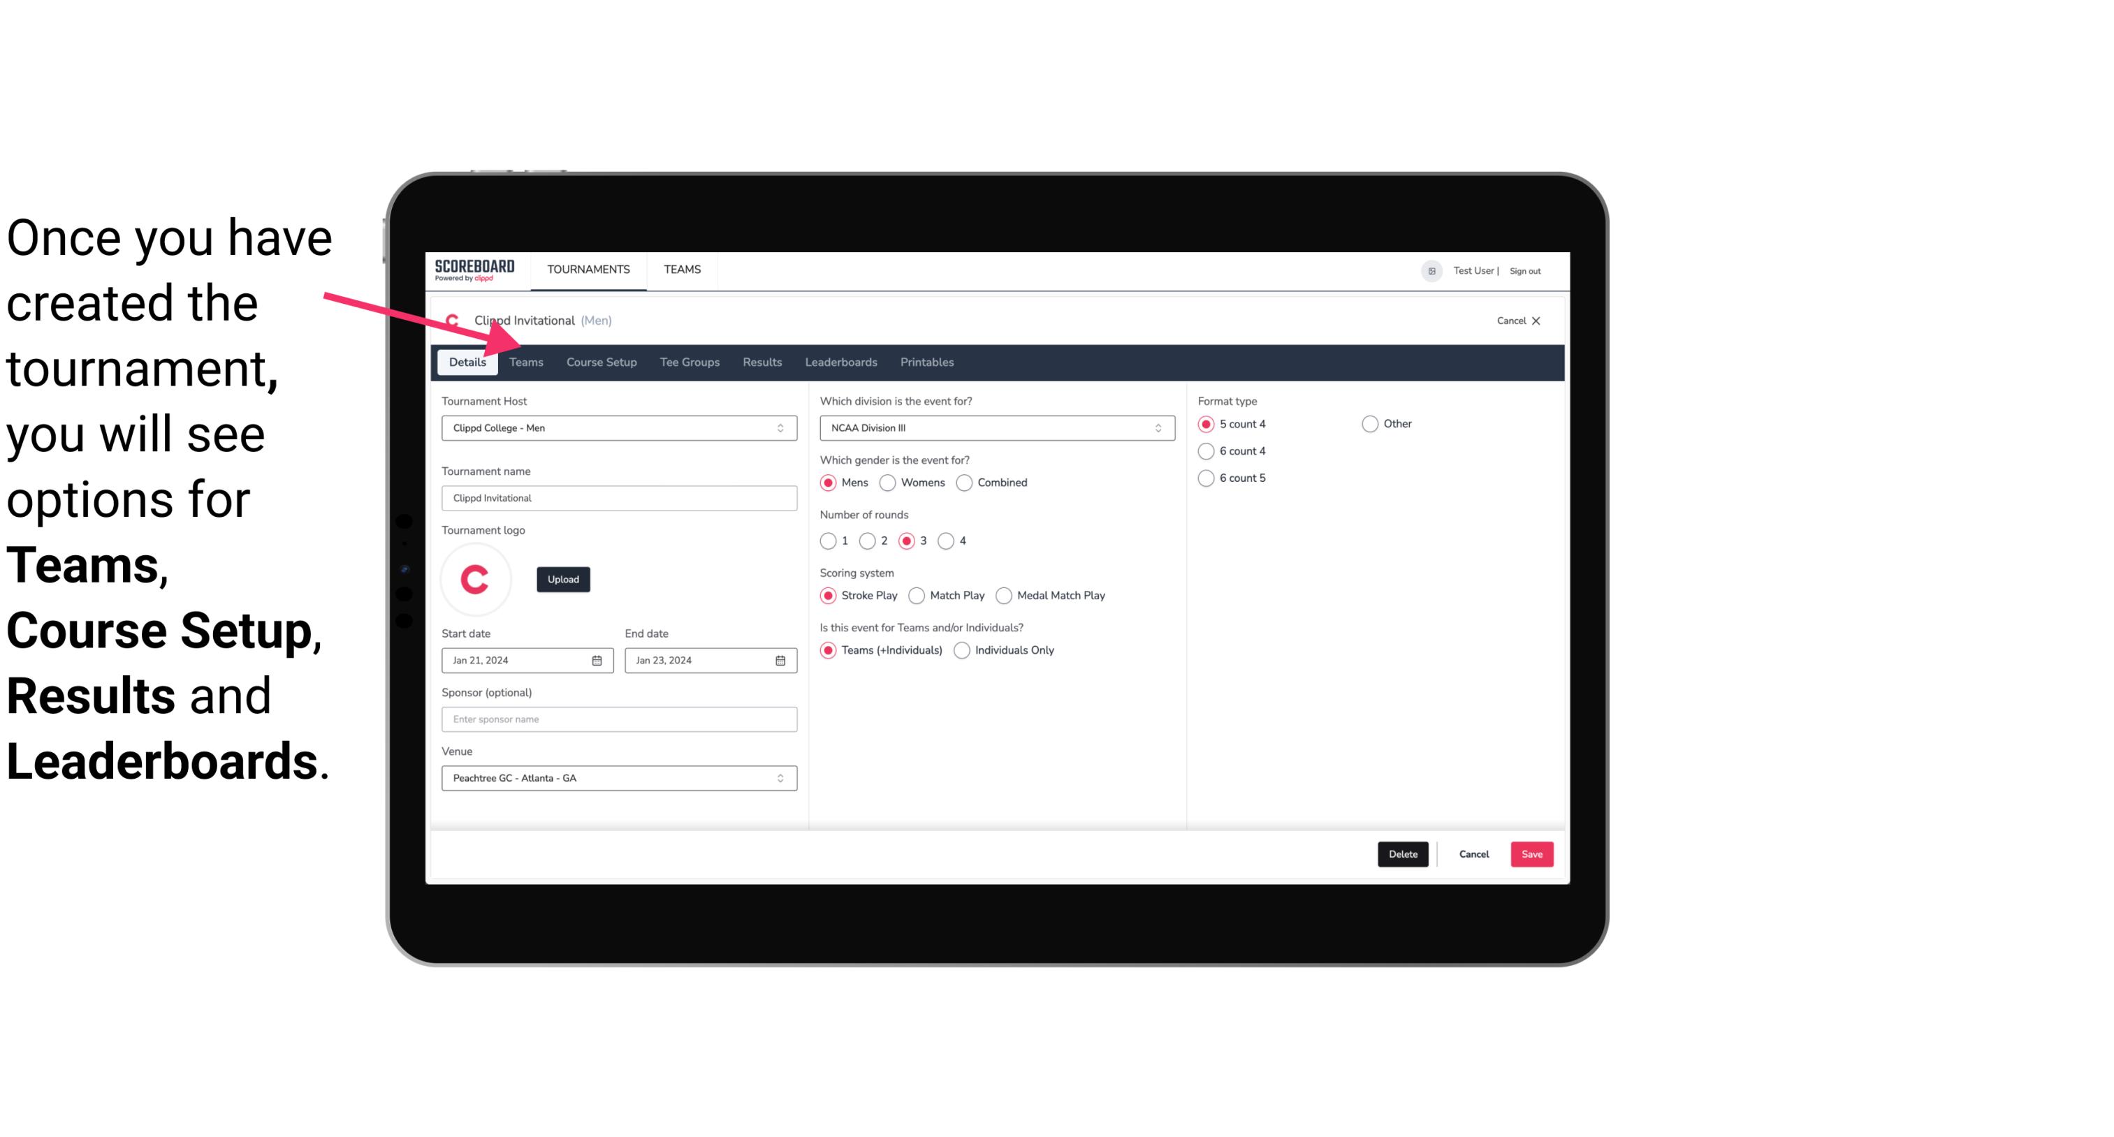Click the Delete tournament button
This screenshot has width=2114, height=1137.
[x=1401, y=854]
